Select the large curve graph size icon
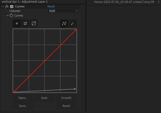 [34, 23]
